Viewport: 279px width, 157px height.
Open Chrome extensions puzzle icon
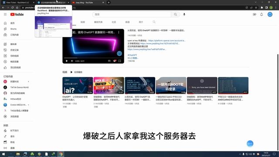(x=262, y=7)
